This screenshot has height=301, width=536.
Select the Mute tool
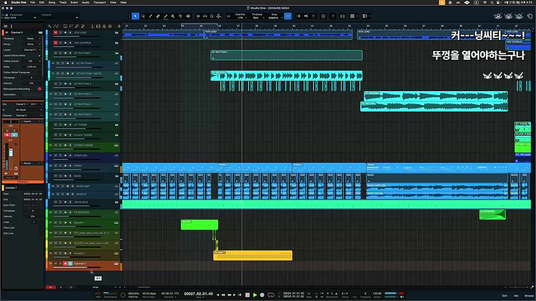(x=173, y=16)
